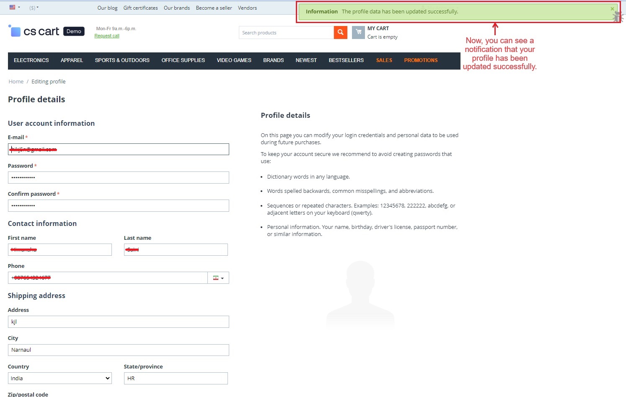Click the bug icon beside notification
Viewport: 626px width, 397px height.
[x=618, y=17]
